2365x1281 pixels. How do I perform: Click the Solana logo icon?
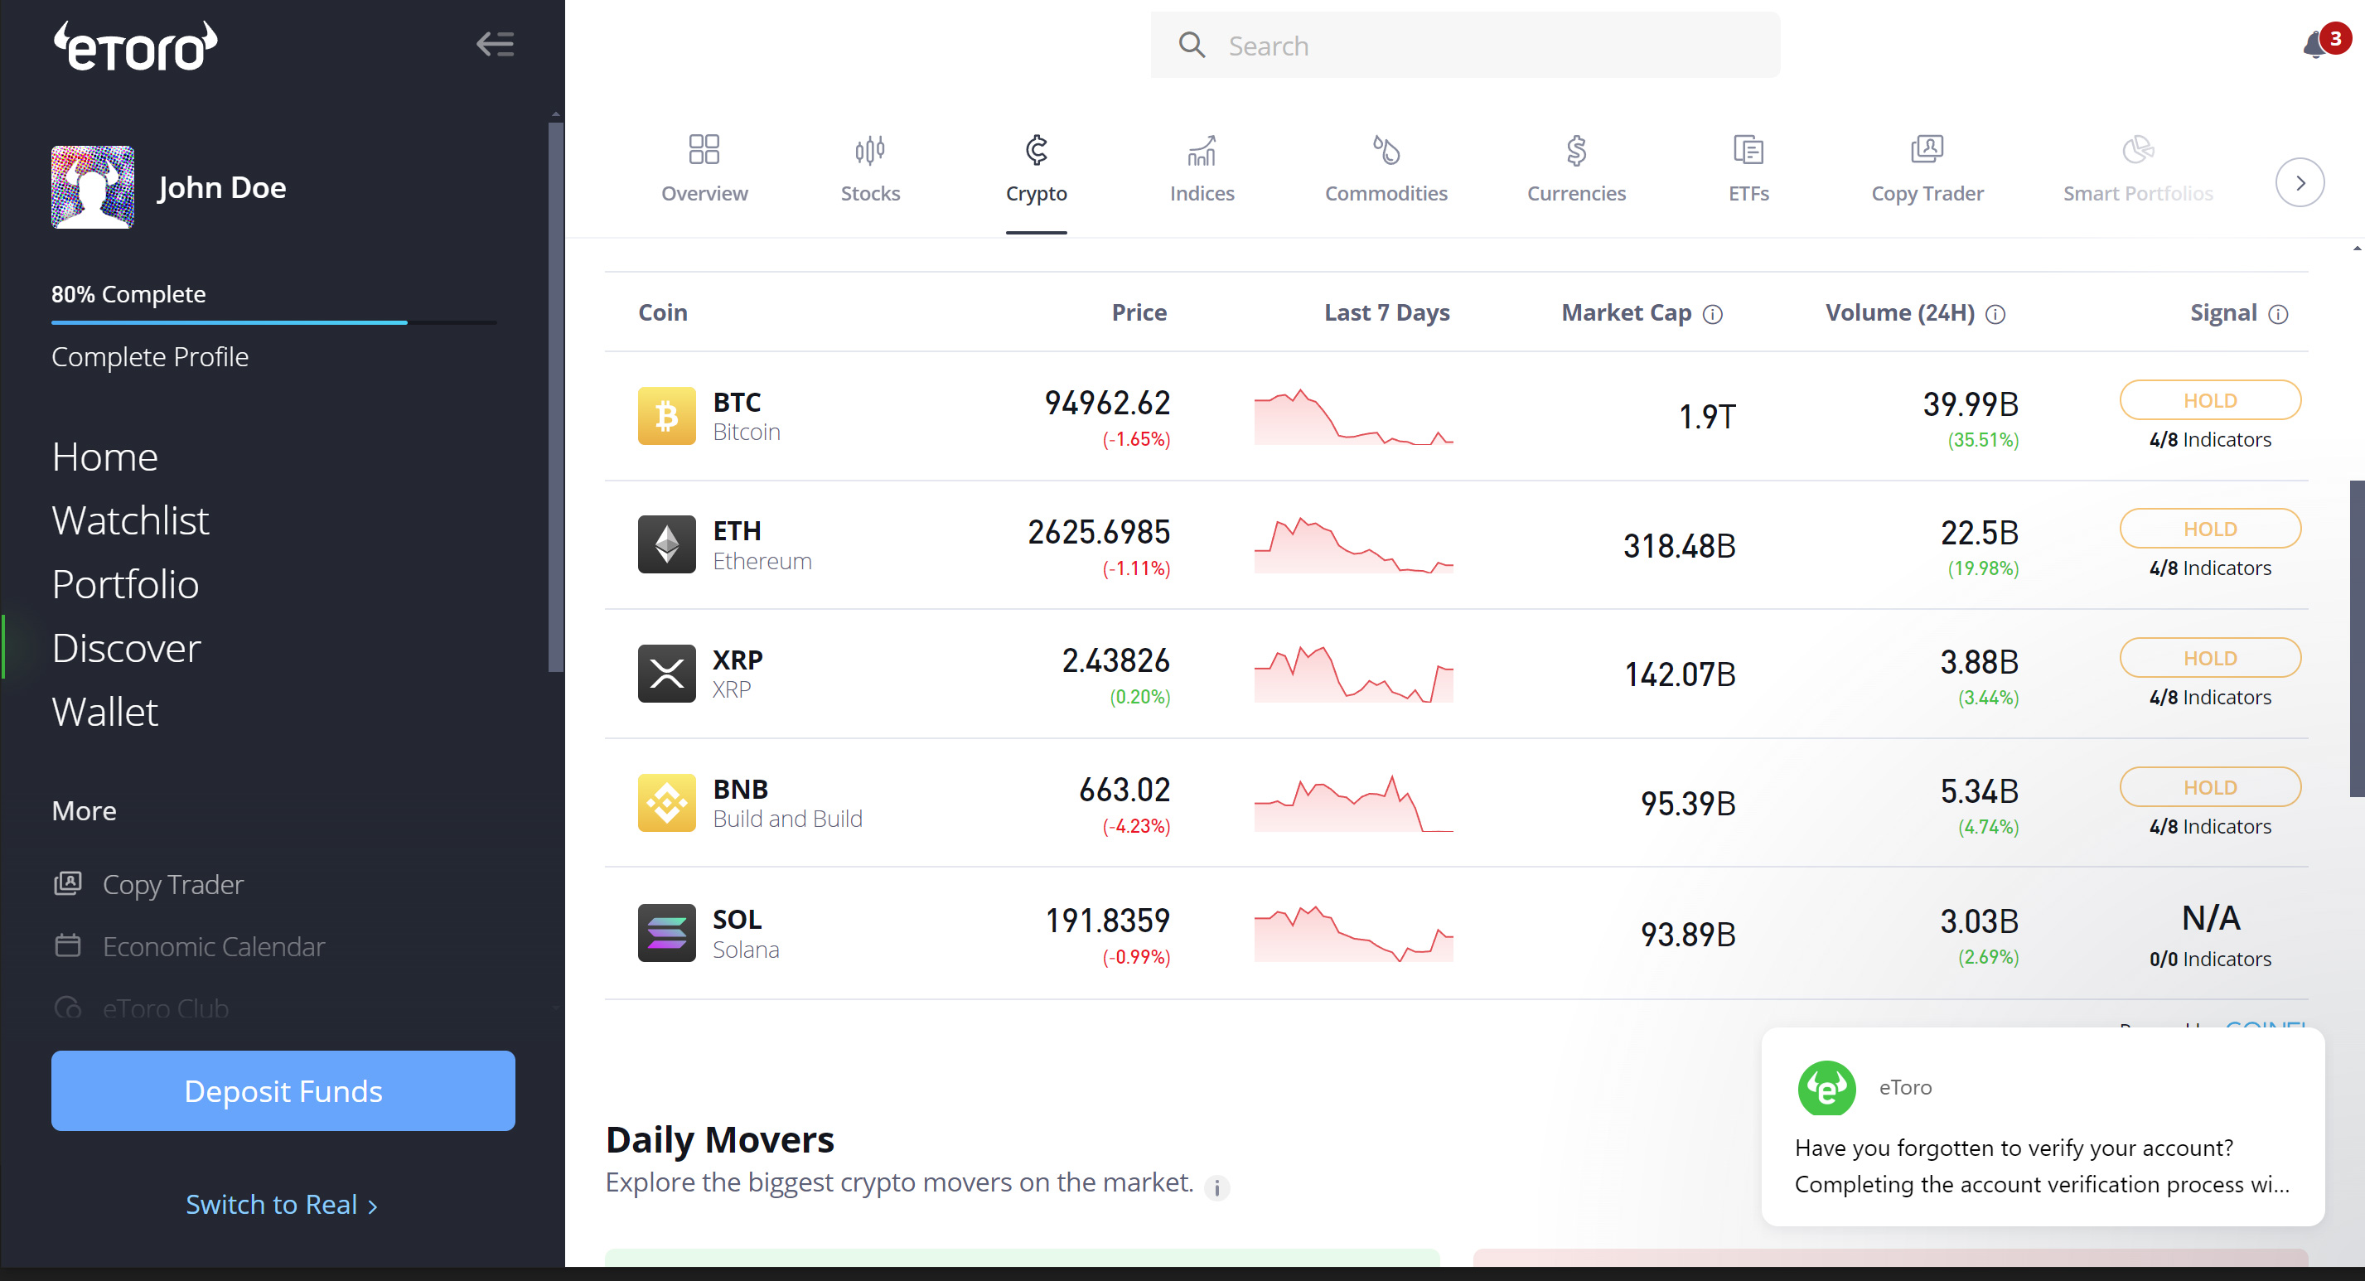click(666, 933)
